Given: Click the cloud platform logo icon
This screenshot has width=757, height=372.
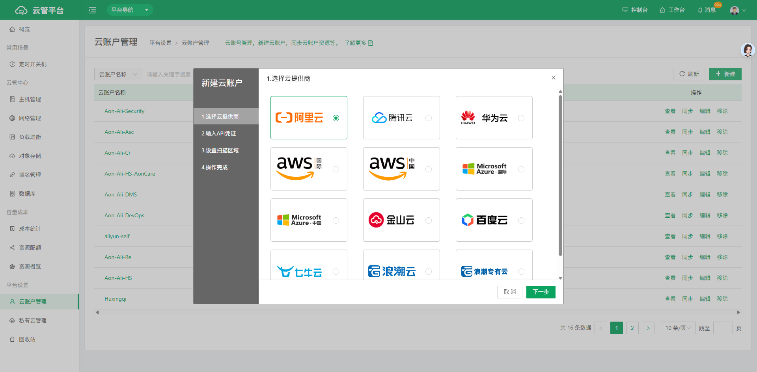Looking at the screenshot, I should pos(21,10).
